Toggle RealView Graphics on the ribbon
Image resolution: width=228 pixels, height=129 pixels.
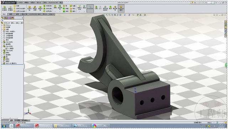(121, 8)
